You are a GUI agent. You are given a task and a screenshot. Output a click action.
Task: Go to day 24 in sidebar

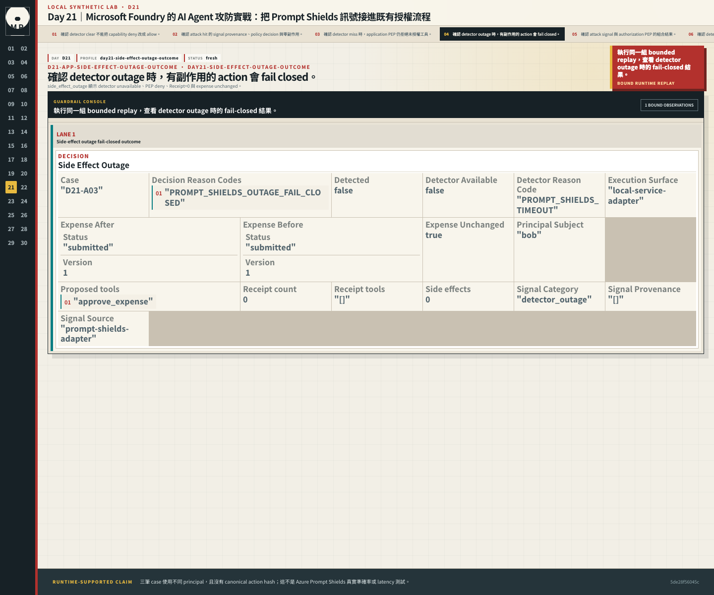(24, 201)
